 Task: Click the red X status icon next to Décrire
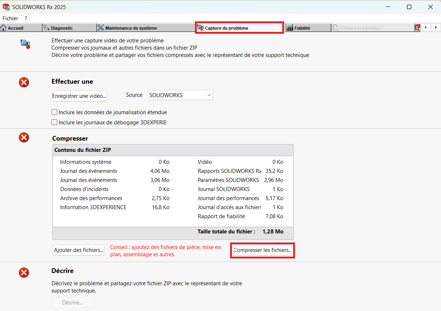point(24,273)
